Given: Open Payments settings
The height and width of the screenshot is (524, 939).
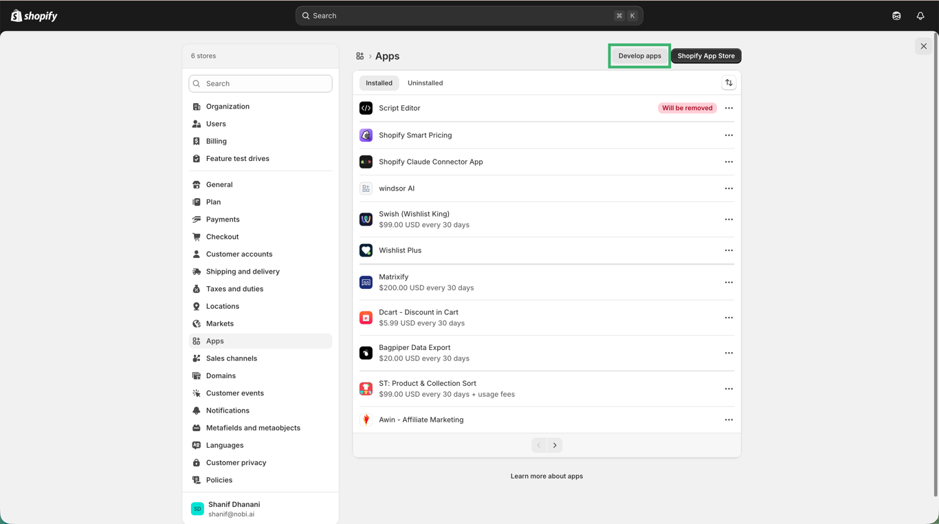Looking at the screenshot, I should click(261, 219).
